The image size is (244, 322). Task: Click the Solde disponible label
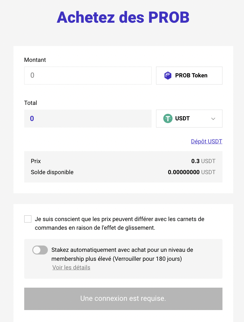[x=52, y=172]
